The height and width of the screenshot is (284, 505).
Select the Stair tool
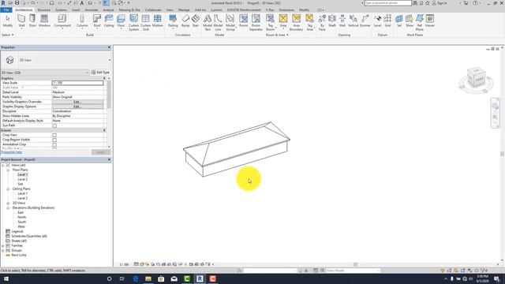(196, 21)
